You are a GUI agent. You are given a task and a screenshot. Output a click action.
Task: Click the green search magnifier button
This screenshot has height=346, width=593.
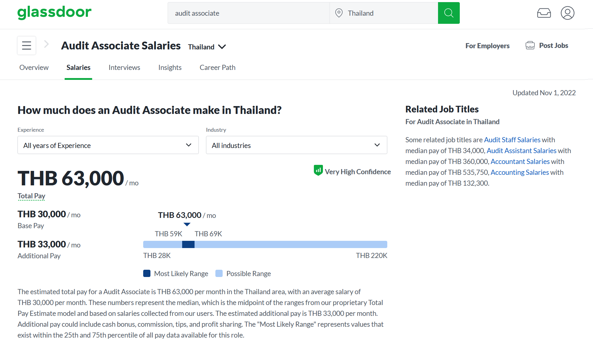(x=449, y=13)
